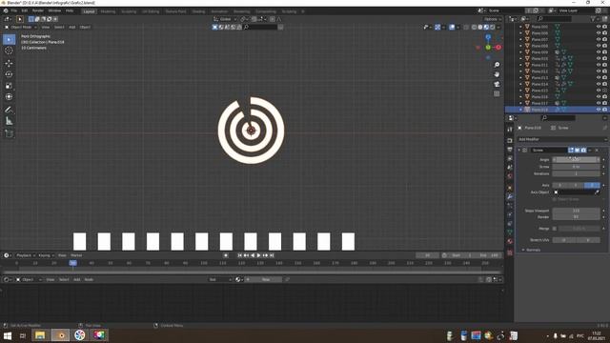Viewport: 610px width, 343px height.
Task: Click the zoom magnifier in the viewport
Action: tap(497, 65)
